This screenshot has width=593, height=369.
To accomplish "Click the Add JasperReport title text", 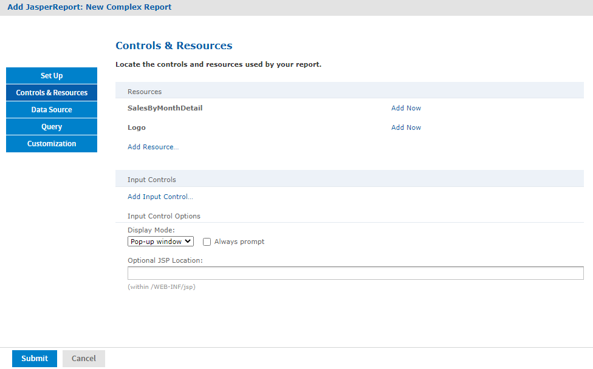I will (89, 7).
